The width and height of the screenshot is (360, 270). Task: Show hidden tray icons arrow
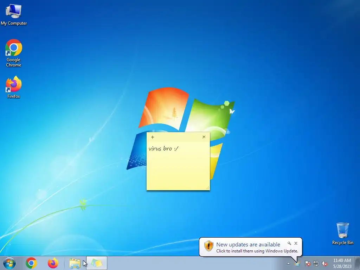(288, 263)
